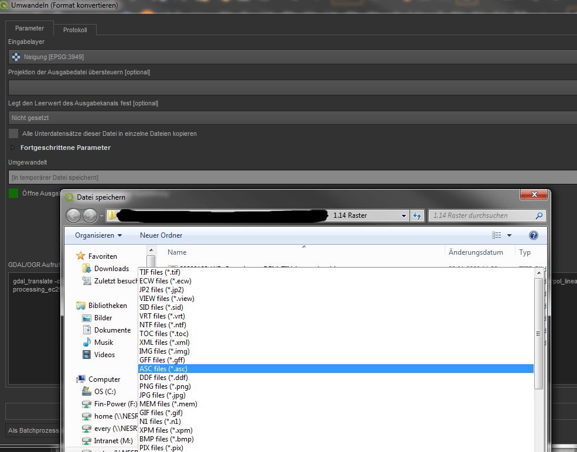
Task: Switch to the Protokoll tab
Action: (x=75, y=30)
